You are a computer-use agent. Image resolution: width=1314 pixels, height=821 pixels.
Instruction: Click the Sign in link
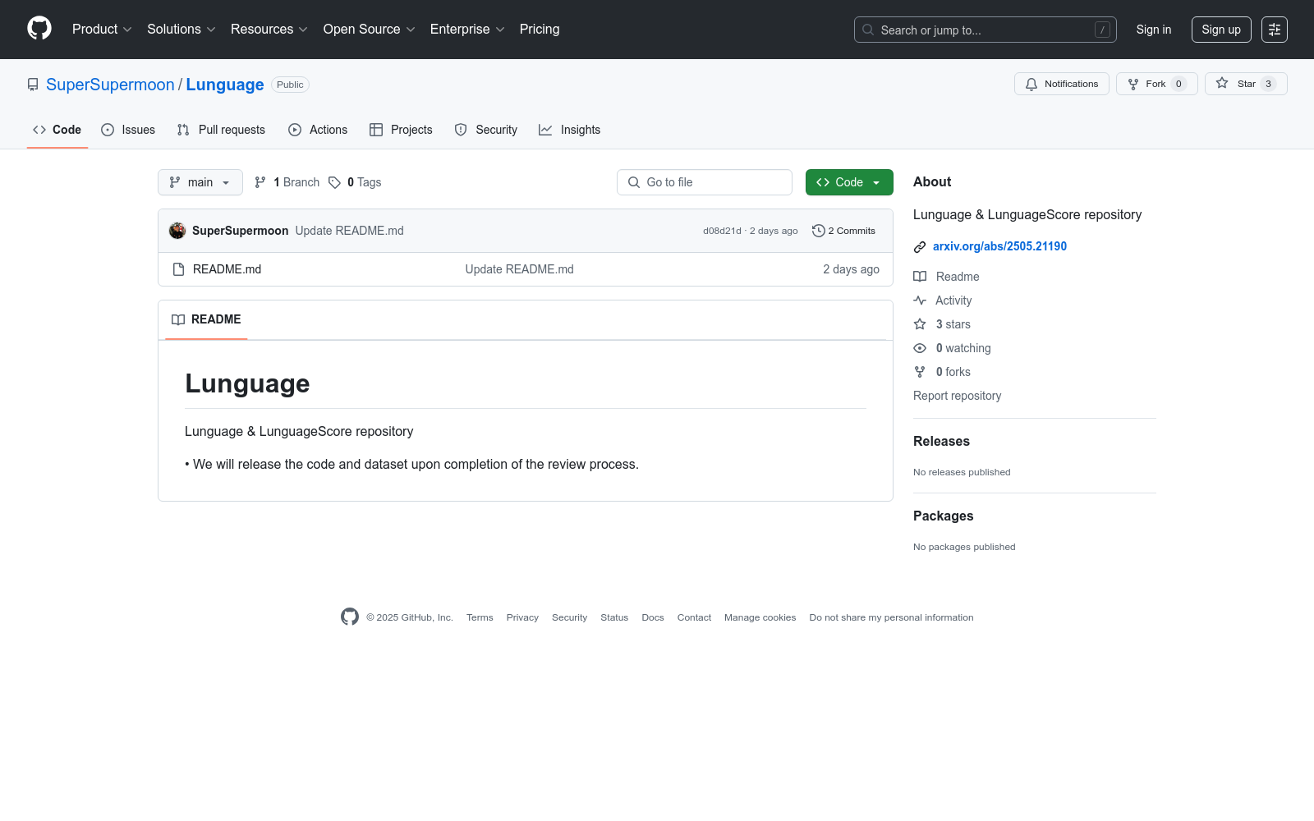[x=1154, y=30]
